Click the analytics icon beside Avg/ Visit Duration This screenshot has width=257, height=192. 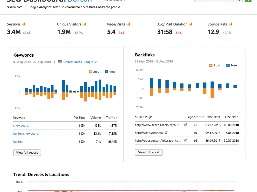pyautogui.click(x=190, y=24)
